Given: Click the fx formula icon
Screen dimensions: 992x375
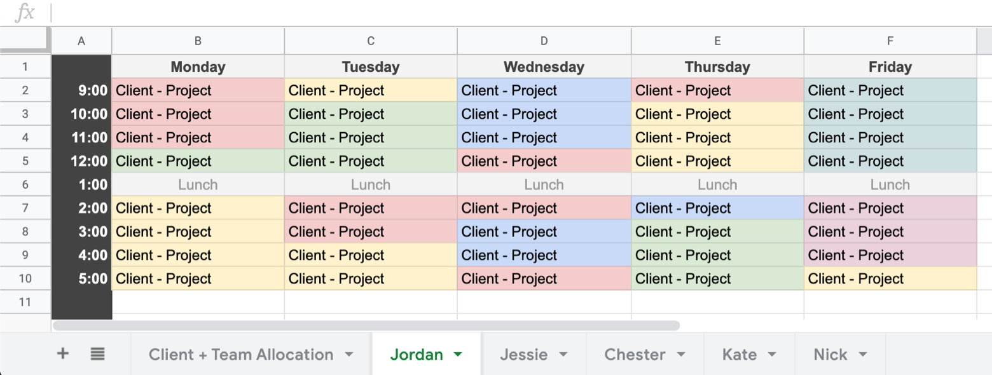Looking at the screenshot, I should [24, 13].
